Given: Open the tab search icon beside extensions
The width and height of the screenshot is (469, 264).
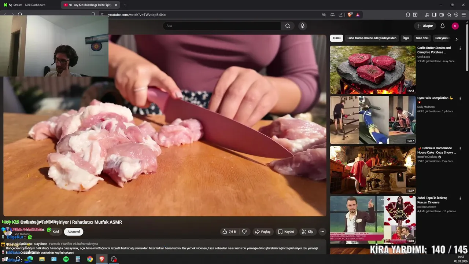Looking at the screenshot, I should (415, 15).
